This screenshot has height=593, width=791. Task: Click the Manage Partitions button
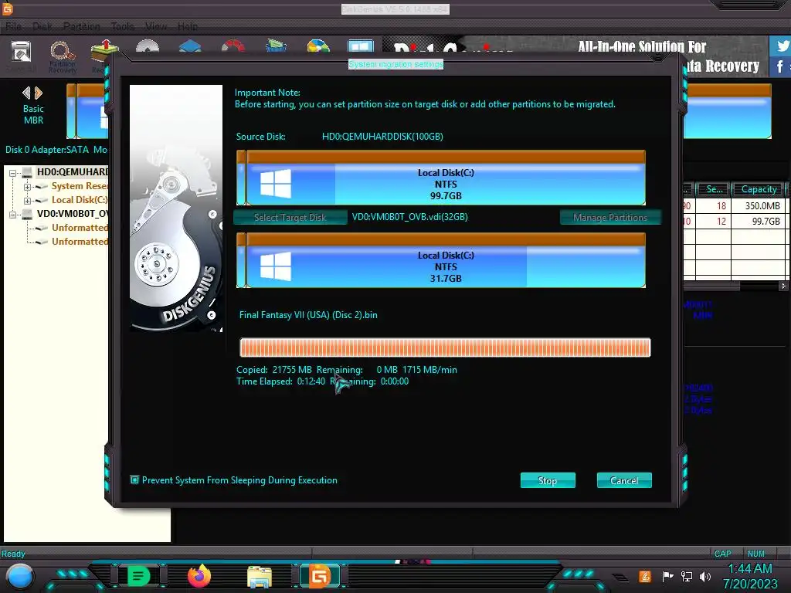tap(610, 217)
